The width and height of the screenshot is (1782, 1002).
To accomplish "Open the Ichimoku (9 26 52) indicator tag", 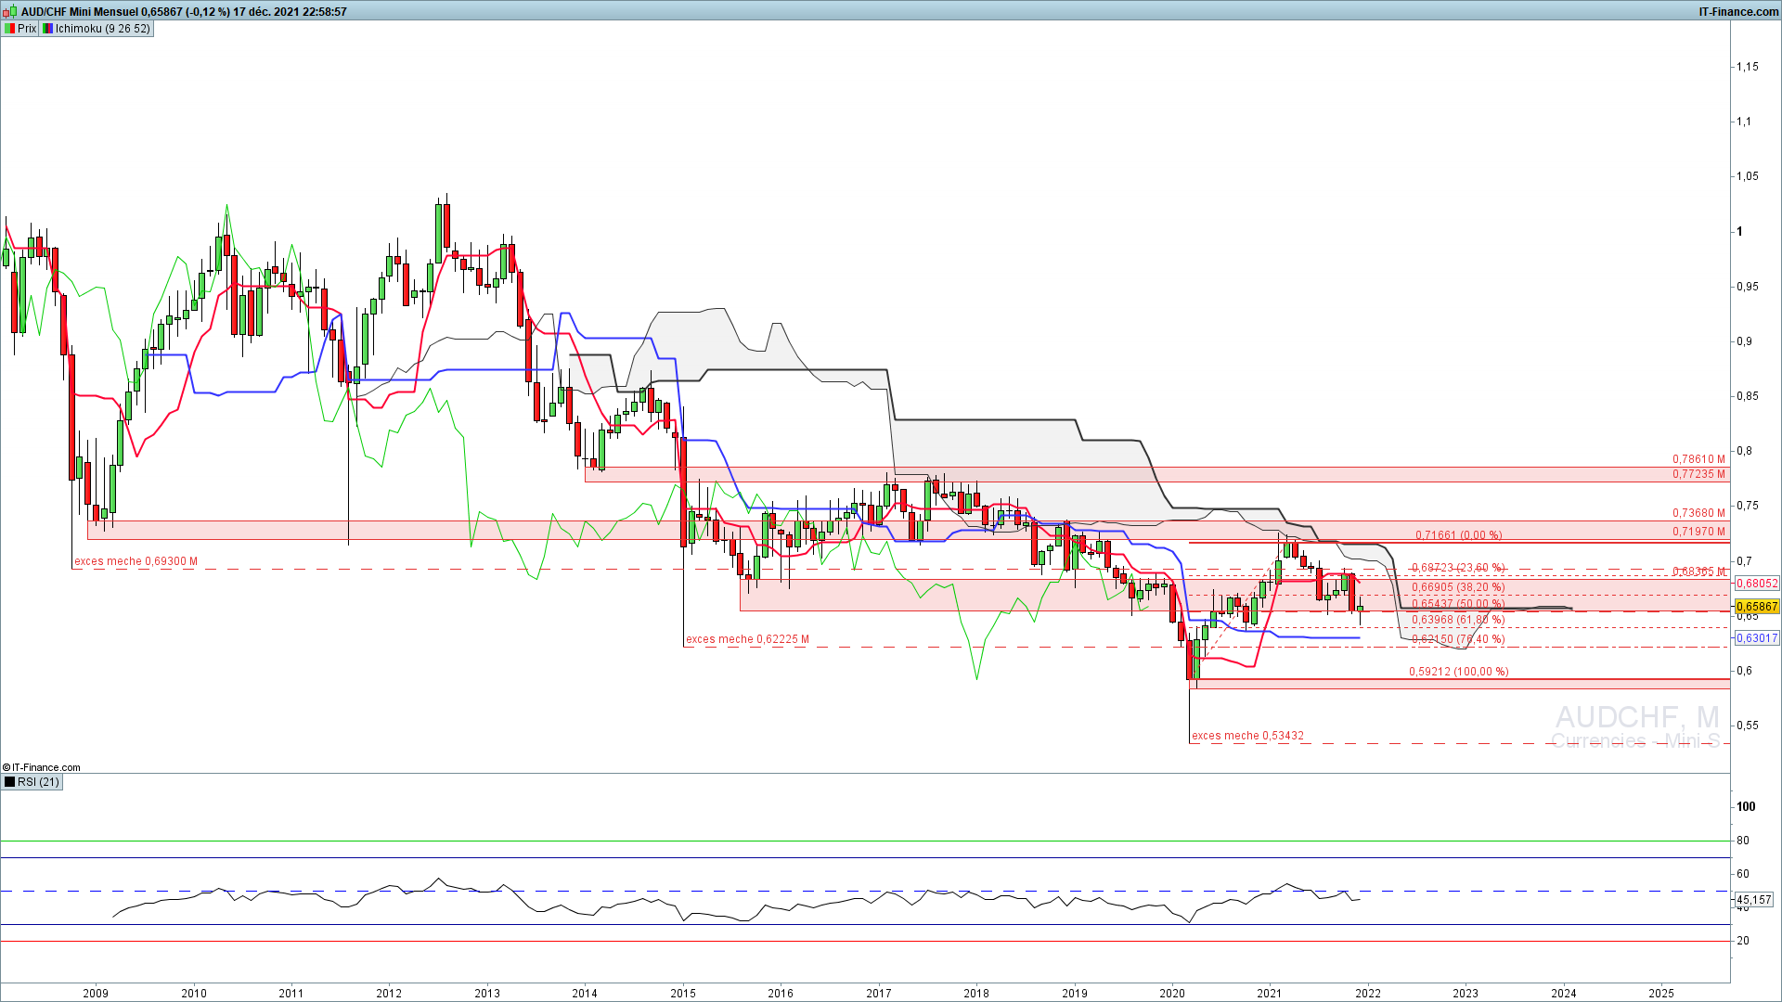I will pyautogui.click(x=96, y=29).
